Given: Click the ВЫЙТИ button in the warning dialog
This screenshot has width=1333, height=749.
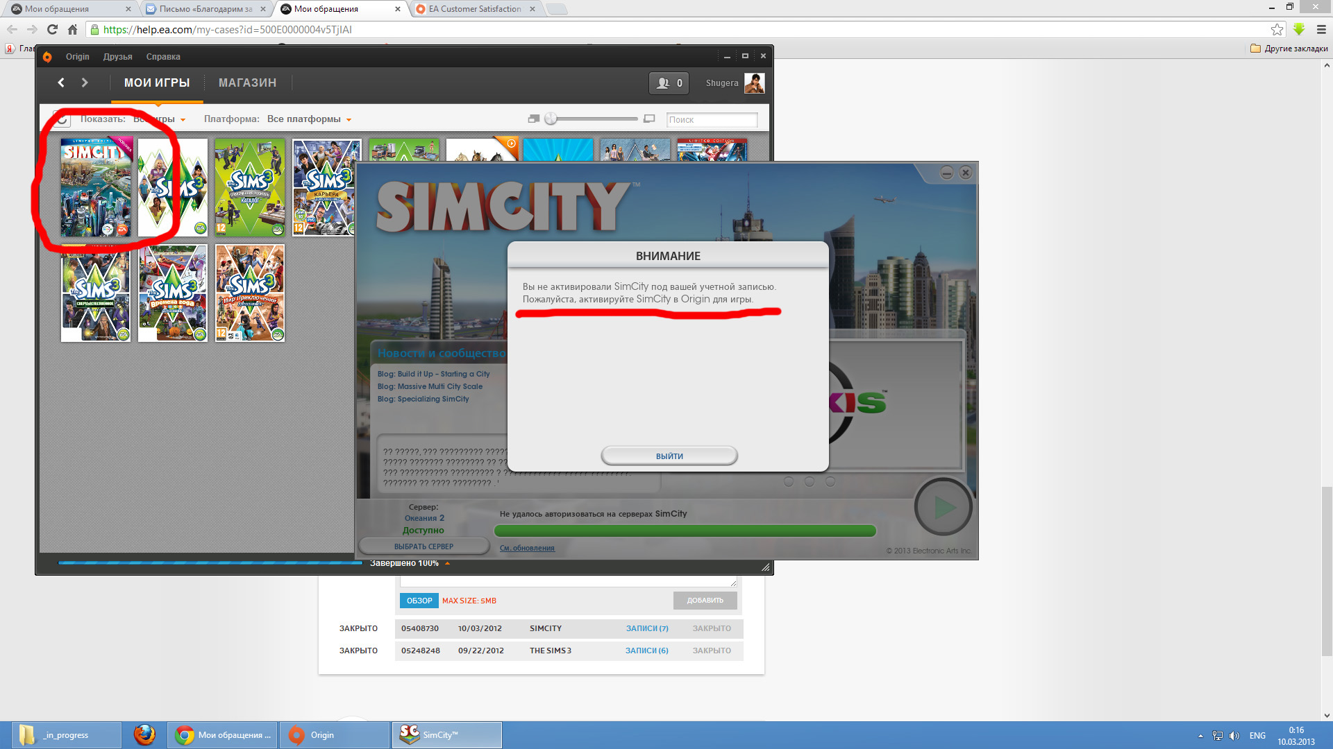Looking at the screenshot, I should pyautogui.click(x=669, y=456).
